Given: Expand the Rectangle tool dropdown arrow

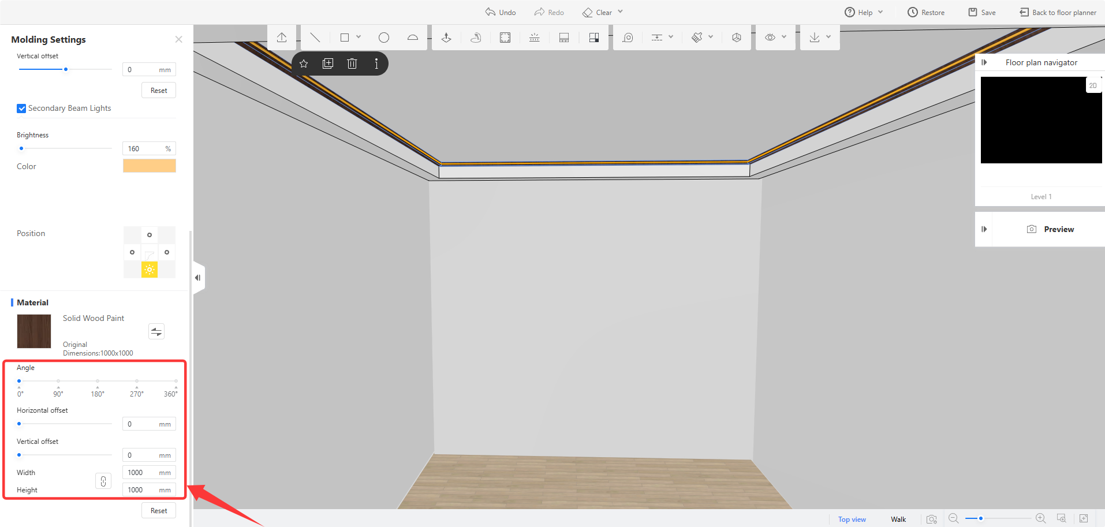Looking at the screenshot, I should (359, 37).
